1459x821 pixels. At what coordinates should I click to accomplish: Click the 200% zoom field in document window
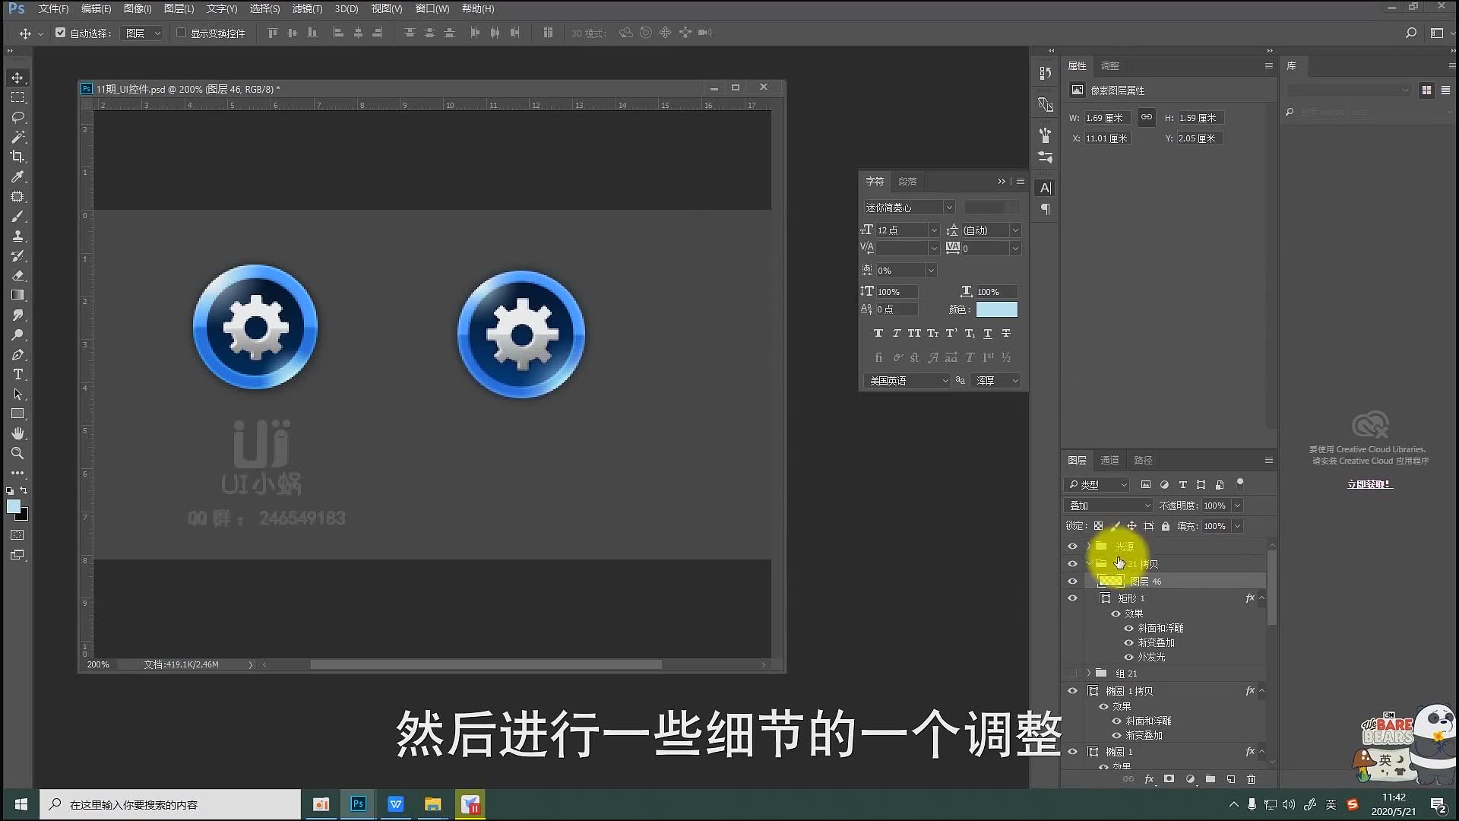tap(98, 664)
